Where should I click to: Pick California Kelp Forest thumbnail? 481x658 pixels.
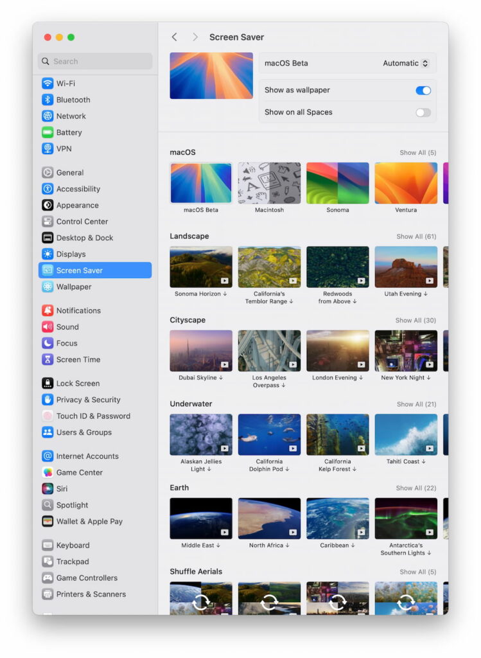click(338, 435)
